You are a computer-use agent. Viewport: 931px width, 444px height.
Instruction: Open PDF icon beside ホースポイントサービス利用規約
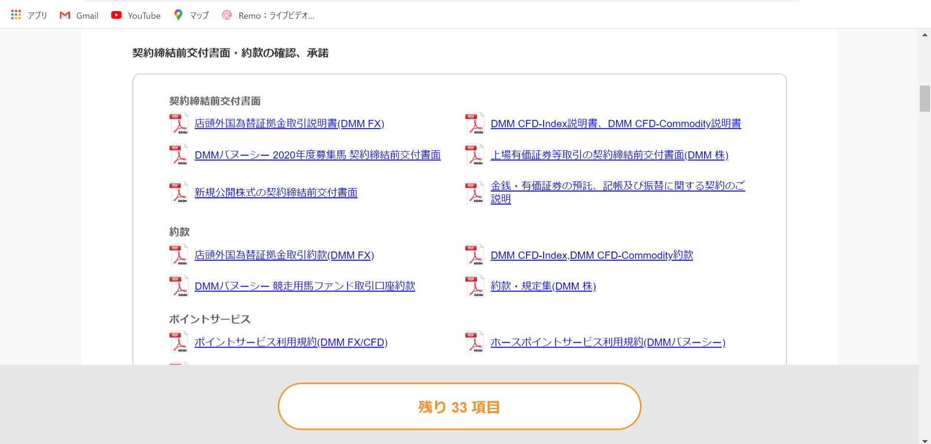[x=475, y=342]
